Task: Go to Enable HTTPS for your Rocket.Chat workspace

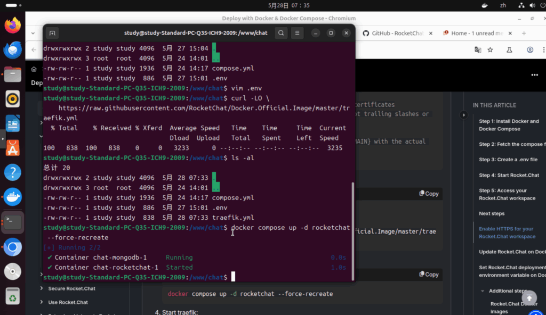Action: tap(507, 233)
